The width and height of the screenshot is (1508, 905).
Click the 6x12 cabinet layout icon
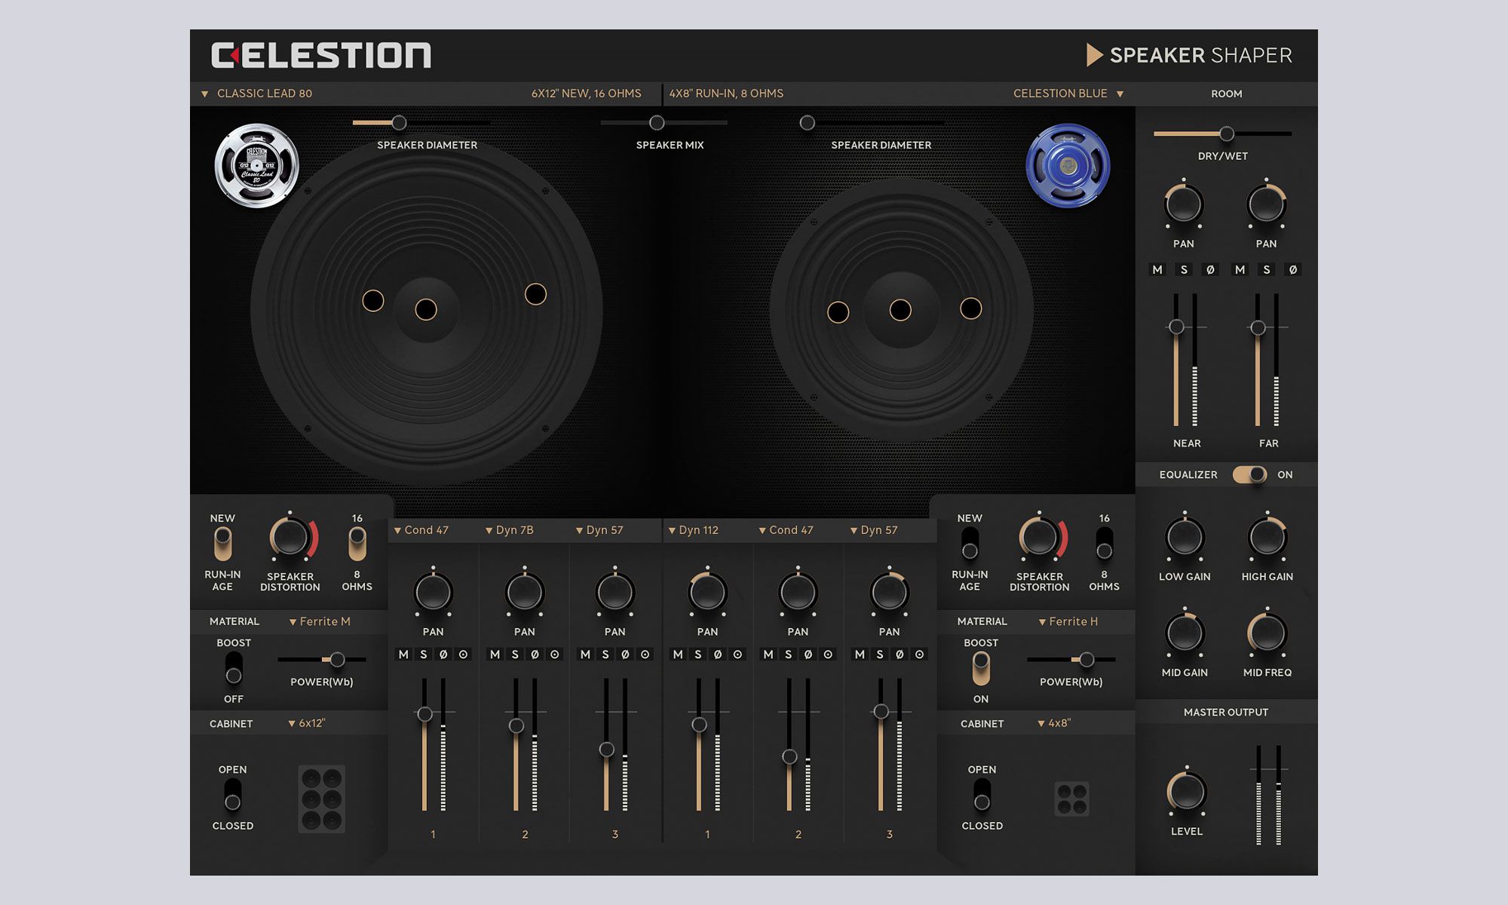point(322,799)
